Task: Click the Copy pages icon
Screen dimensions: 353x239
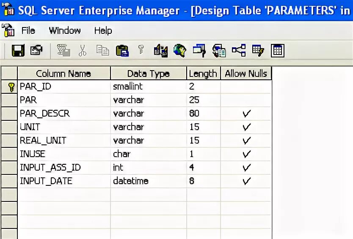Action: coord(103,50)
